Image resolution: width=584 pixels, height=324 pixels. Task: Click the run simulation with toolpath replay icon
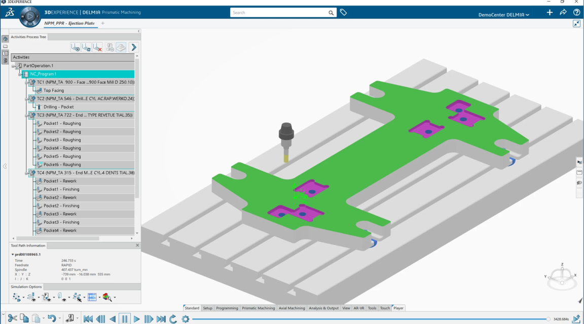[76, 47]
